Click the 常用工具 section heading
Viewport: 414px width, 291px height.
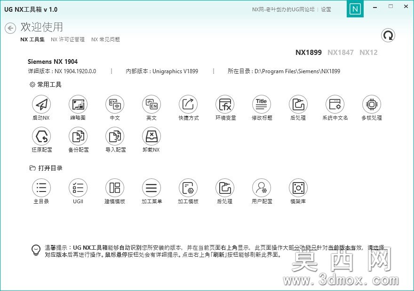49,84
